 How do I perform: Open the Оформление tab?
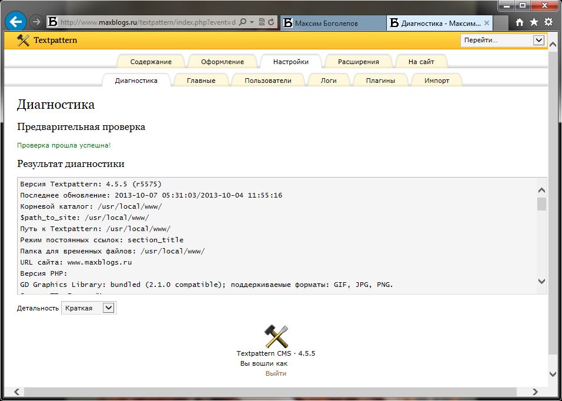222,62
